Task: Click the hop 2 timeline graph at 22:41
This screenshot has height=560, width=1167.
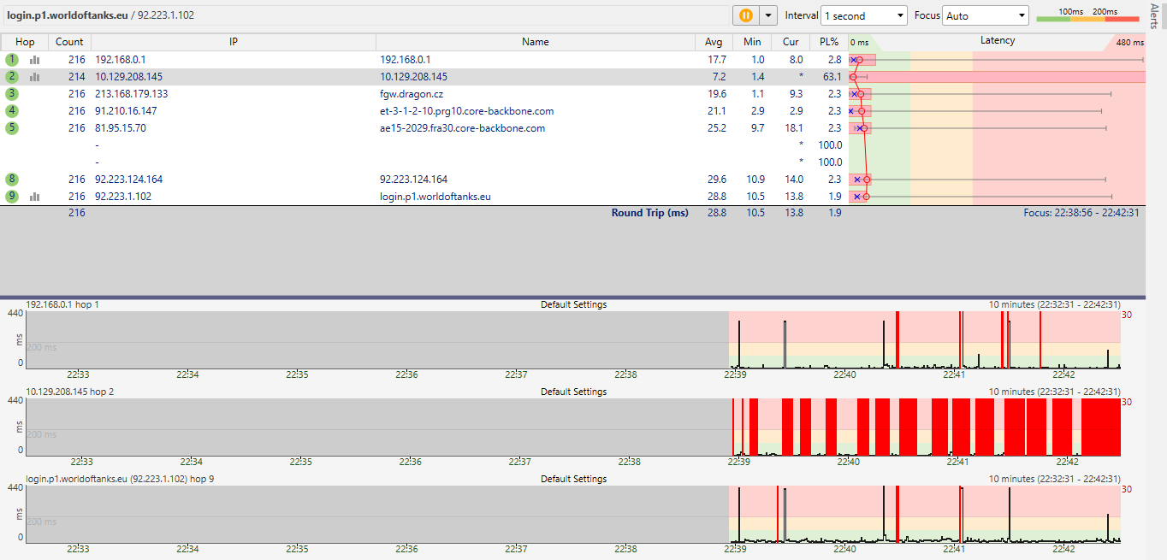Action: coord(958,427)
